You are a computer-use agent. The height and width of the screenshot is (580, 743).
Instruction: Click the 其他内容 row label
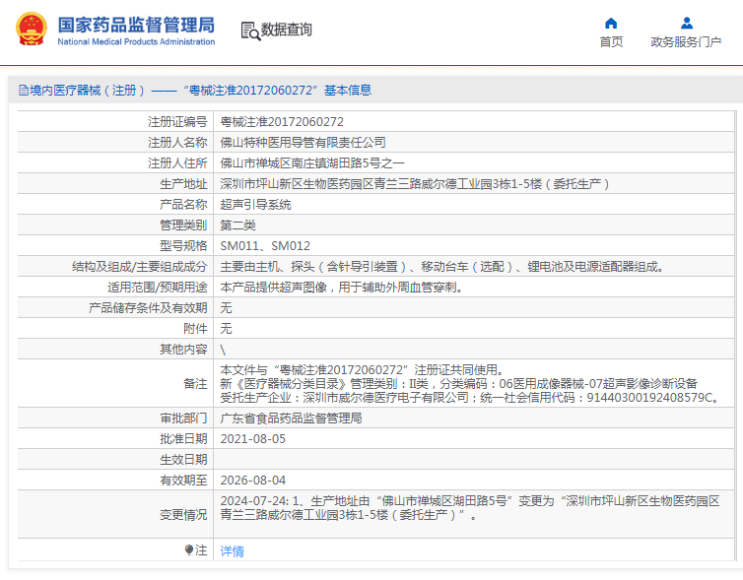(x=183, y=350)
